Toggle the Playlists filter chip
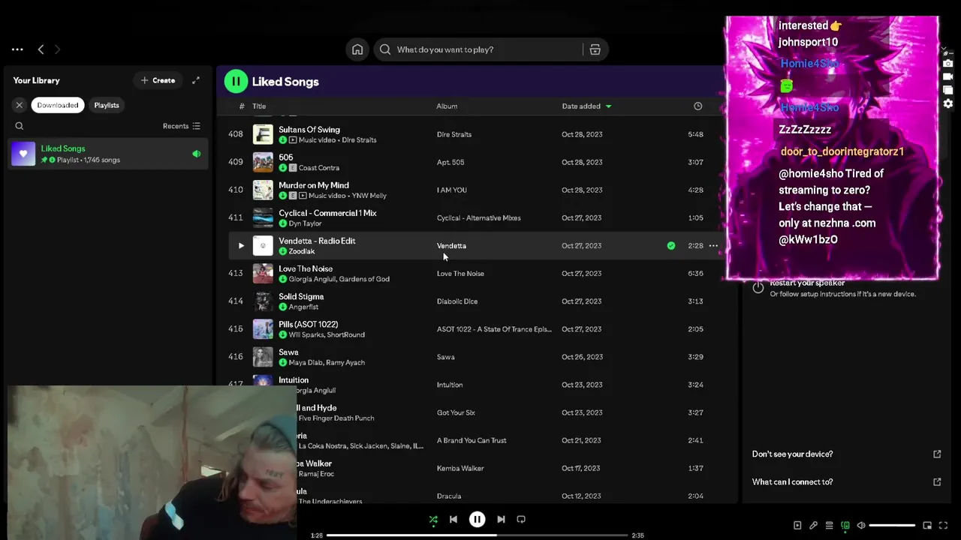 coord(107,105)
